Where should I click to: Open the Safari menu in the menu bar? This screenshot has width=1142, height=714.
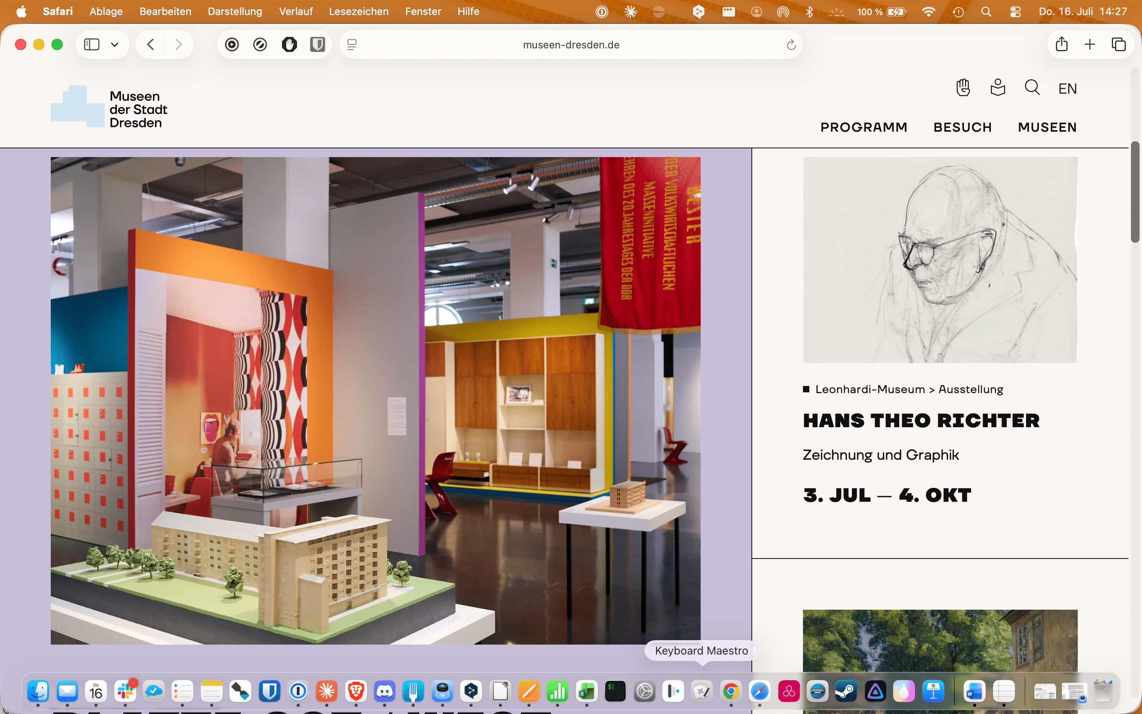click(x=57, y=12)
